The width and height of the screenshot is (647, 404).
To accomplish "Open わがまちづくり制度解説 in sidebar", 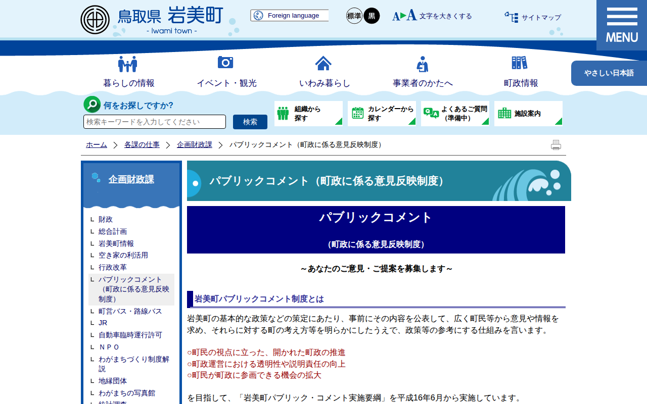I will pos(134,364).
